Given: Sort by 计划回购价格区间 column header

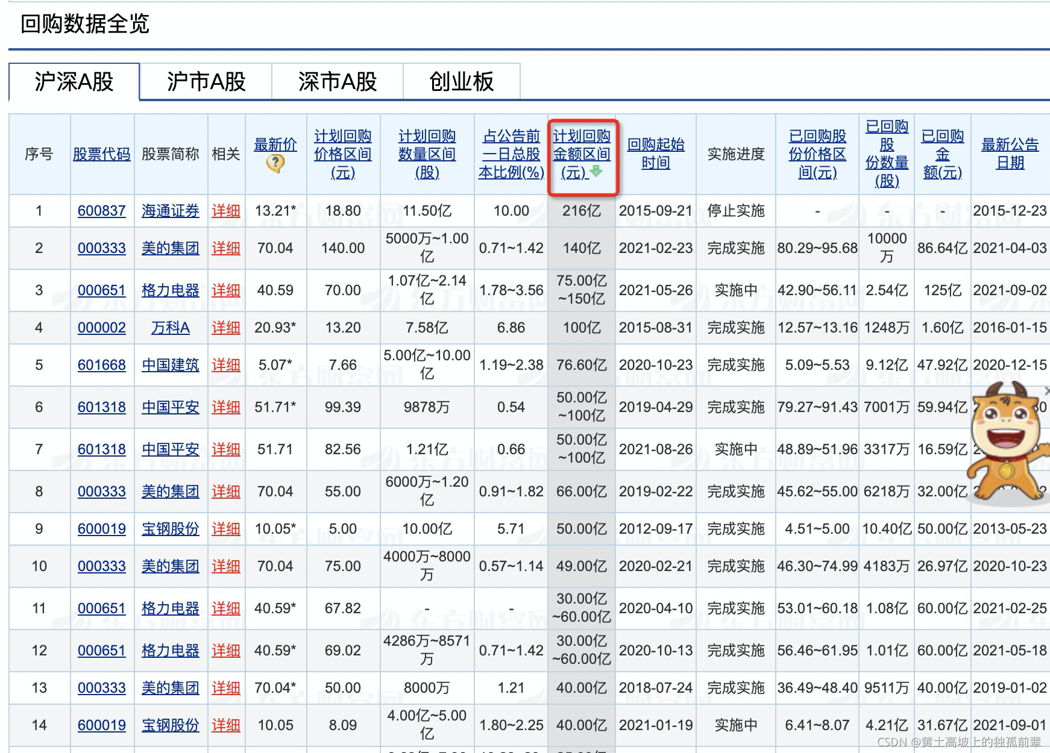Looking at the screenshot, I should click(342, 154).
